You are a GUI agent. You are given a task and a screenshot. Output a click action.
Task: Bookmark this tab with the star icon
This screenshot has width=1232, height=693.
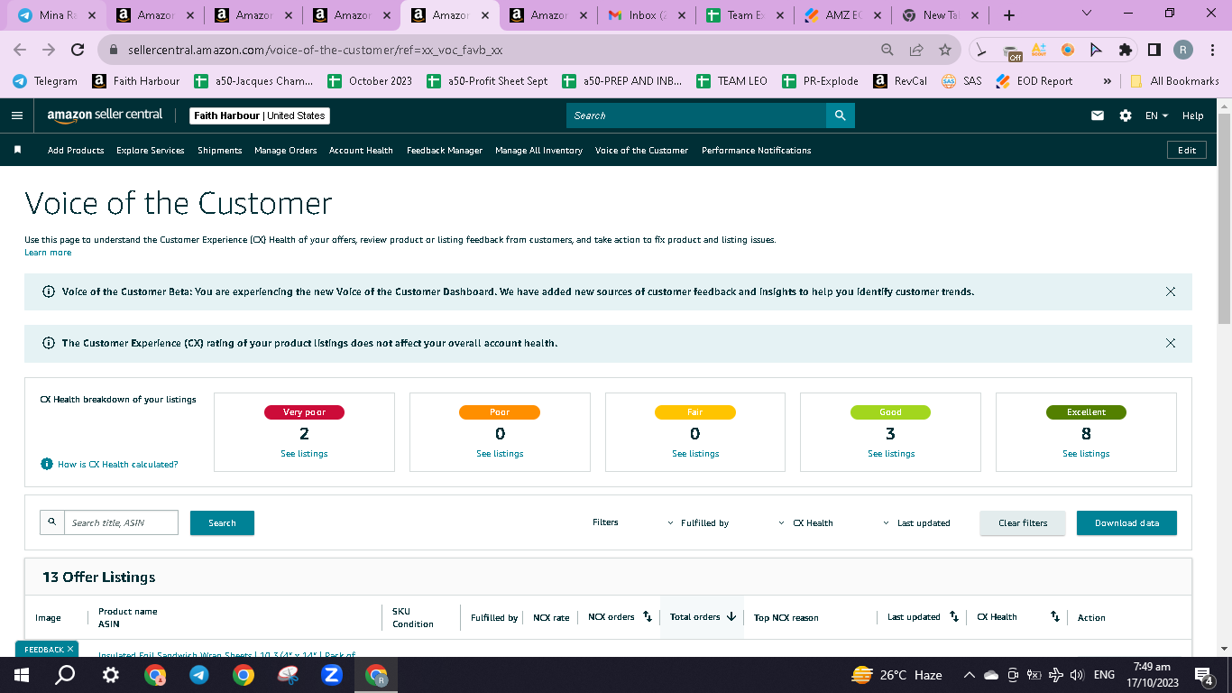[x=945, y=50]
